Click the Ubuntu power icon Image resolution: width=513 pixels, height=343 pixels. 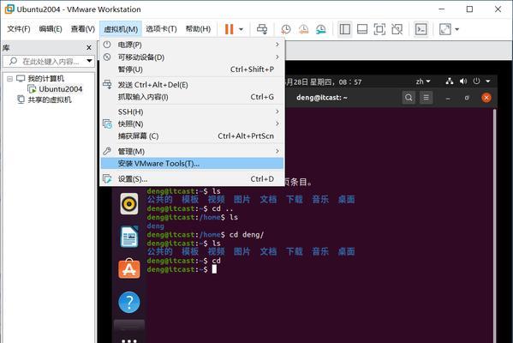coord(476,81)
